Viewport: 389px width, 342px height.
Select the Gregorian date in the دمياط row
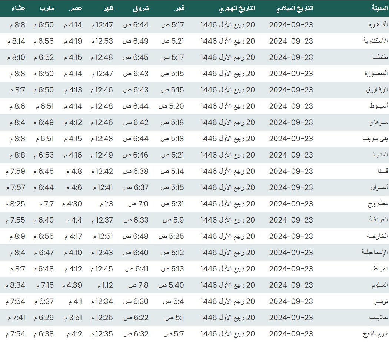[x=291, y=269]
